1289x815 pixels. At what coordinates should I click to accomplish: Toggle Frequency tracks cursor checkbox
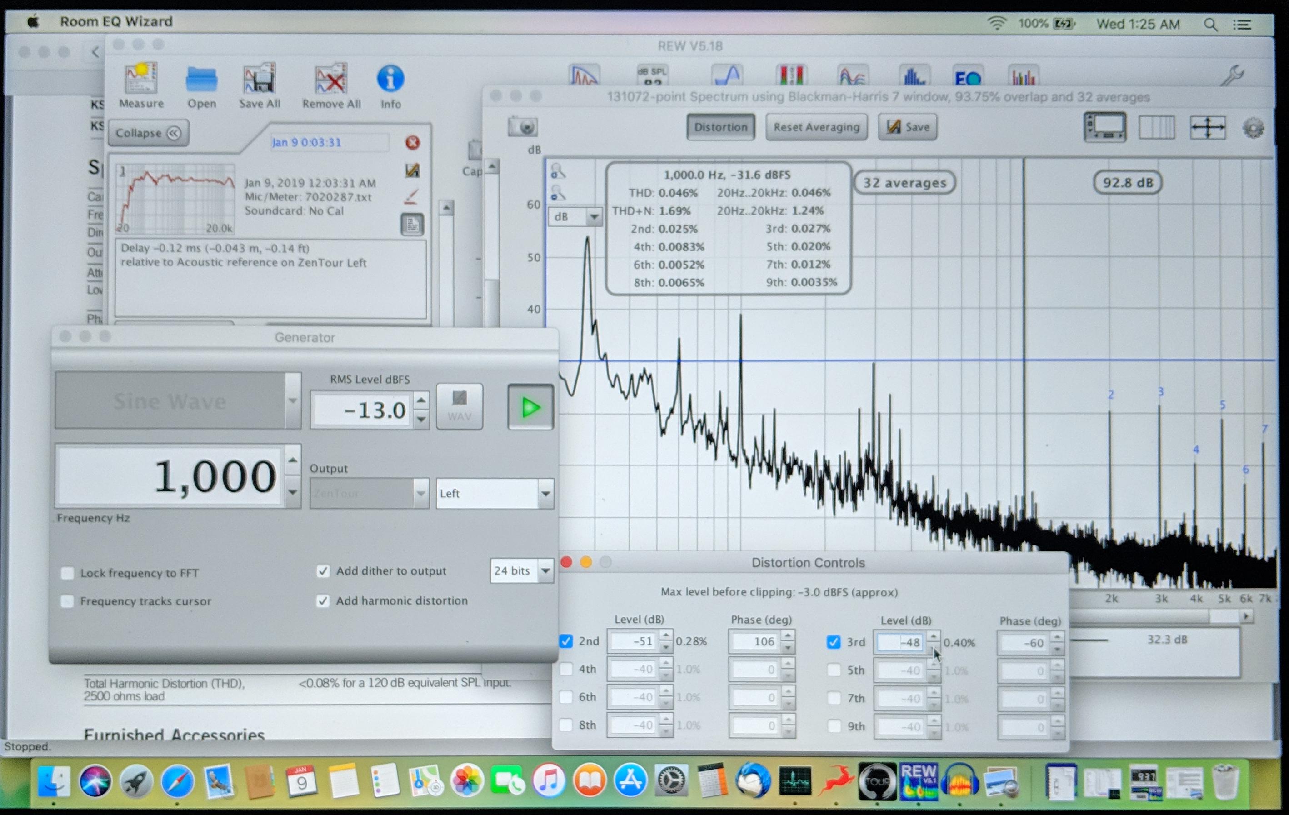click(67, 601)
